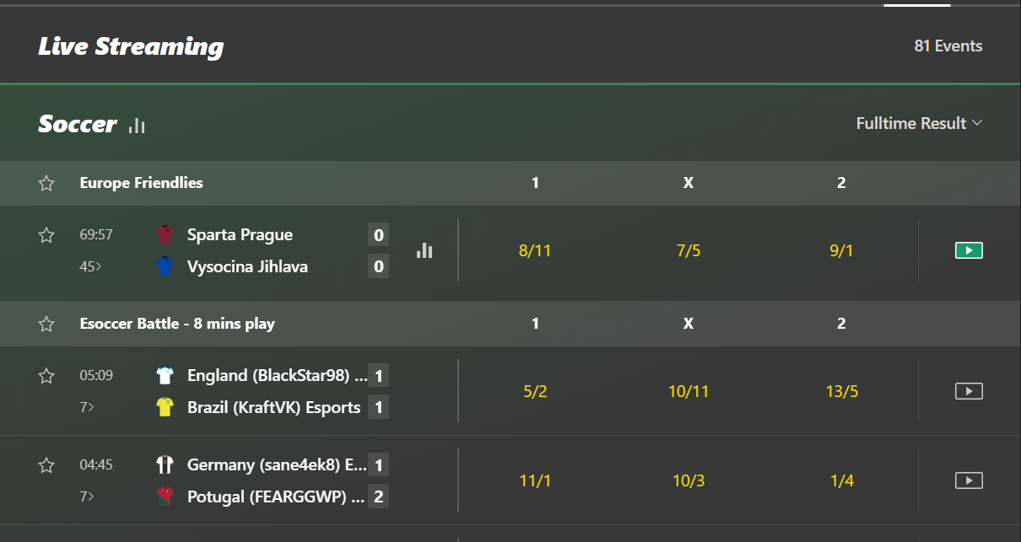Select 10/11 draw odds England vs Brazil
This screenshot has width=1021, height=542.
pyautogui.click(x=689, y=391)
